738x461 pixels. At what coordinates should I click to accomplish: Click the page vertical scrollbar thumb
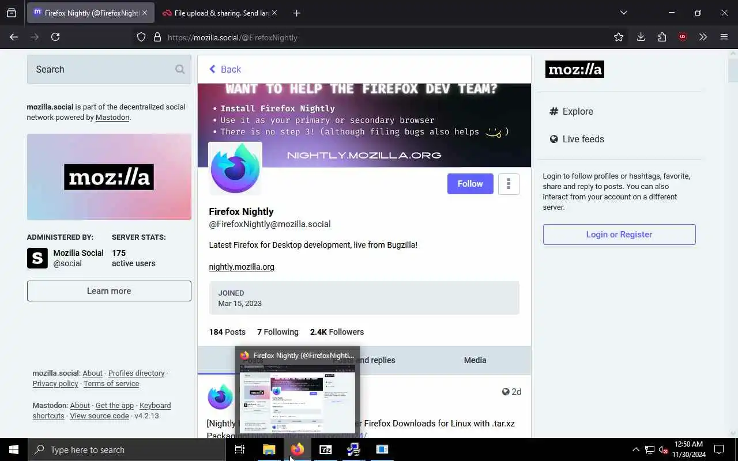point(733,70)
